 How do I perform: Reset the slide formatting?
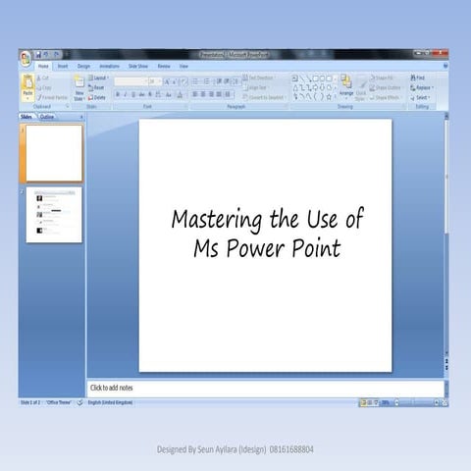(x=96, y=87)
